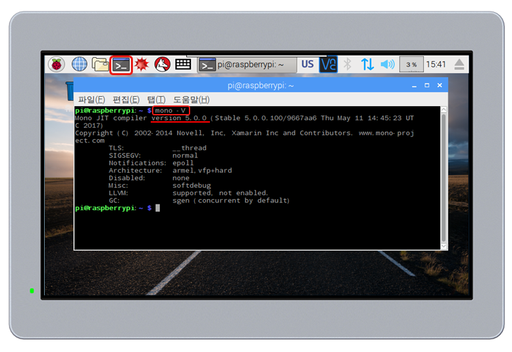
Task: Open the Wolfram wolf icon
Action: [162, 64]
